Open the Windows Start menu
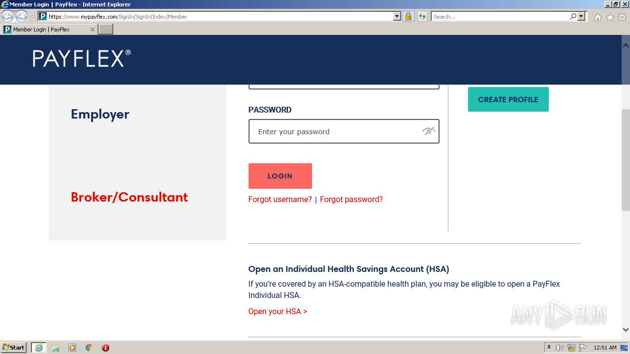This screenshot has width=630, height=354. (14, 348)
